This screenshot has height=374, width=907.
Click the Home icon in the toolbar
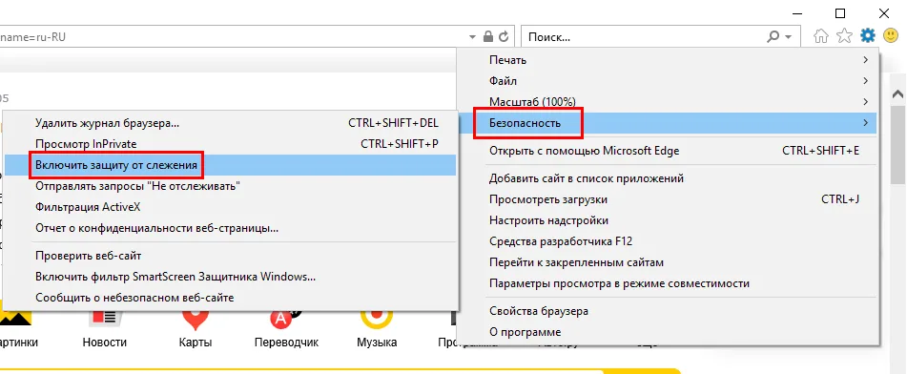click(x=820, y=36)
